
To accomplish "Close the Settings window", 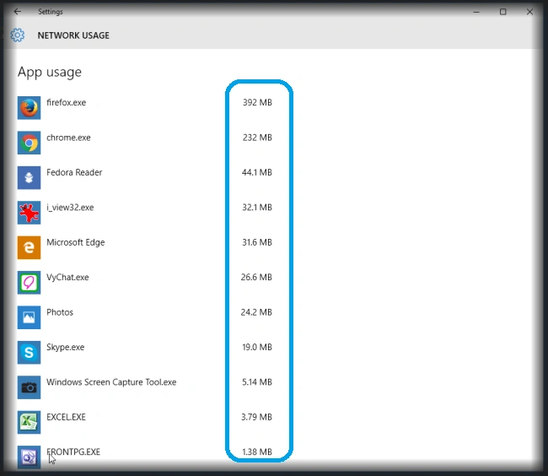I will click(529, 12).
